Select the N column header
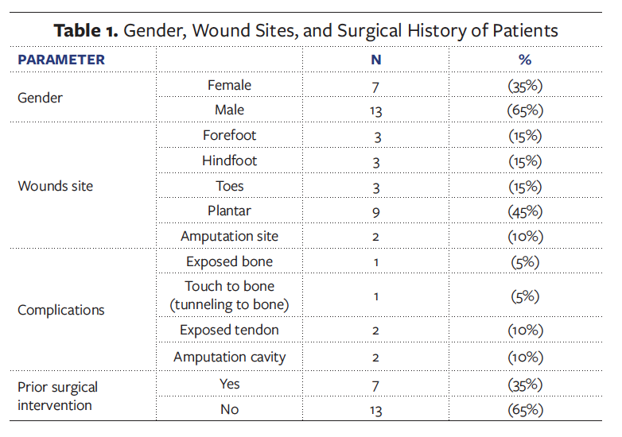This screenshot has height=437, width=622. click(376, 60)
